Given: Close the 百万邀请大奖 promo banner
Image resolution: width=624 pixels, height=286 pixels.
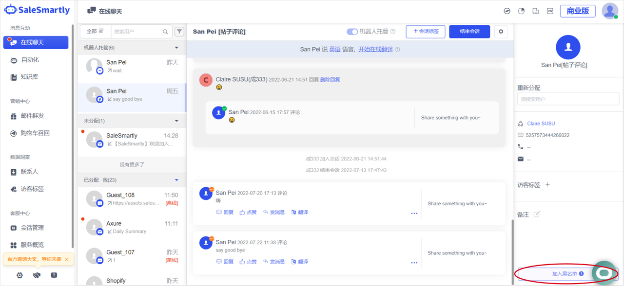Looking at the screenshot, I should click(67, 259).
